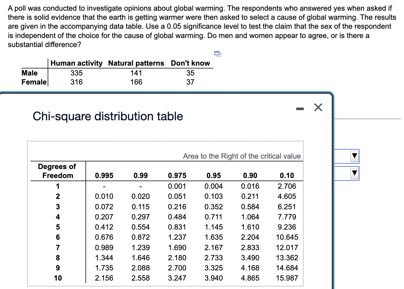Open the second answer dropdown arrow
This screenshot has width=404, height=289.
coord(355,173)
